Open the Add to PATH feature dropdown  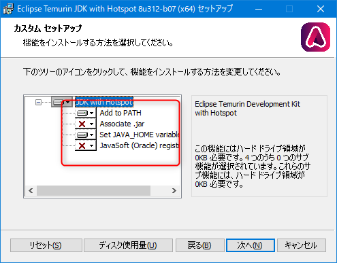point(86,113)
